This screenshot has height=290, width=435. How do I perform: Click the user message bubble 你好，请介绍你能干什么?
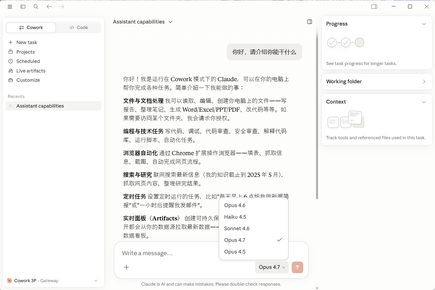tap(264, 52)
